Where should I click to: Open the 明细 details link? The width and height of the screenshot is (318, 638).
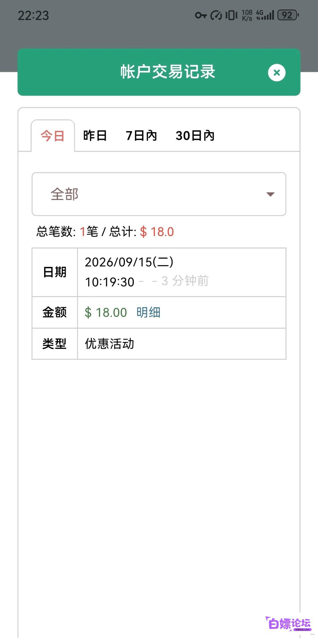(x=148, y=312)
